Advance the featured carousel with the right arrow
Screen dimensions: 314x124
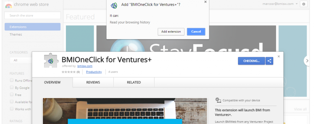307,61
